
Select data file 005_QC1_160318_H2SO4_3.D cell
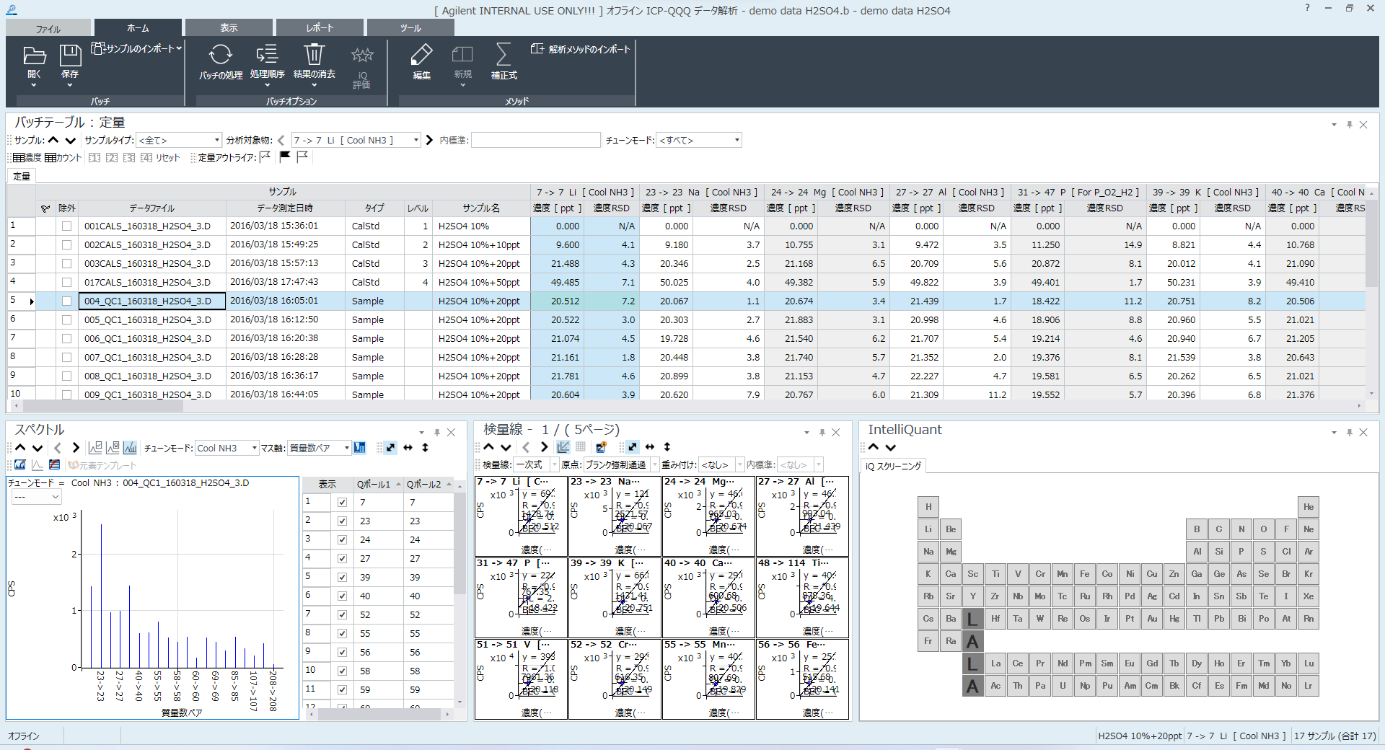pos(151,319)
